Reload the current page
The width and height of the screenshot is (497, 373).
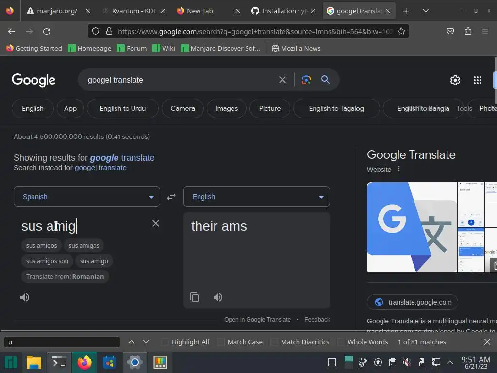click(x=47, y=32)
